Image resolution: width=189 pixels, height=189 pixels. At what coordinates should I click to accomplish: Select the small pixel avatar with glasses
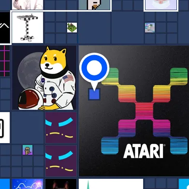click(x=28, y=150)
